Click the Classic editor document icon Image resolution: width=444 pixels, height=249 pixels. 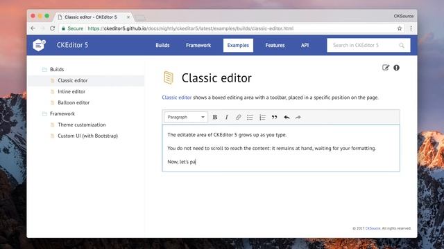[168, 77]
